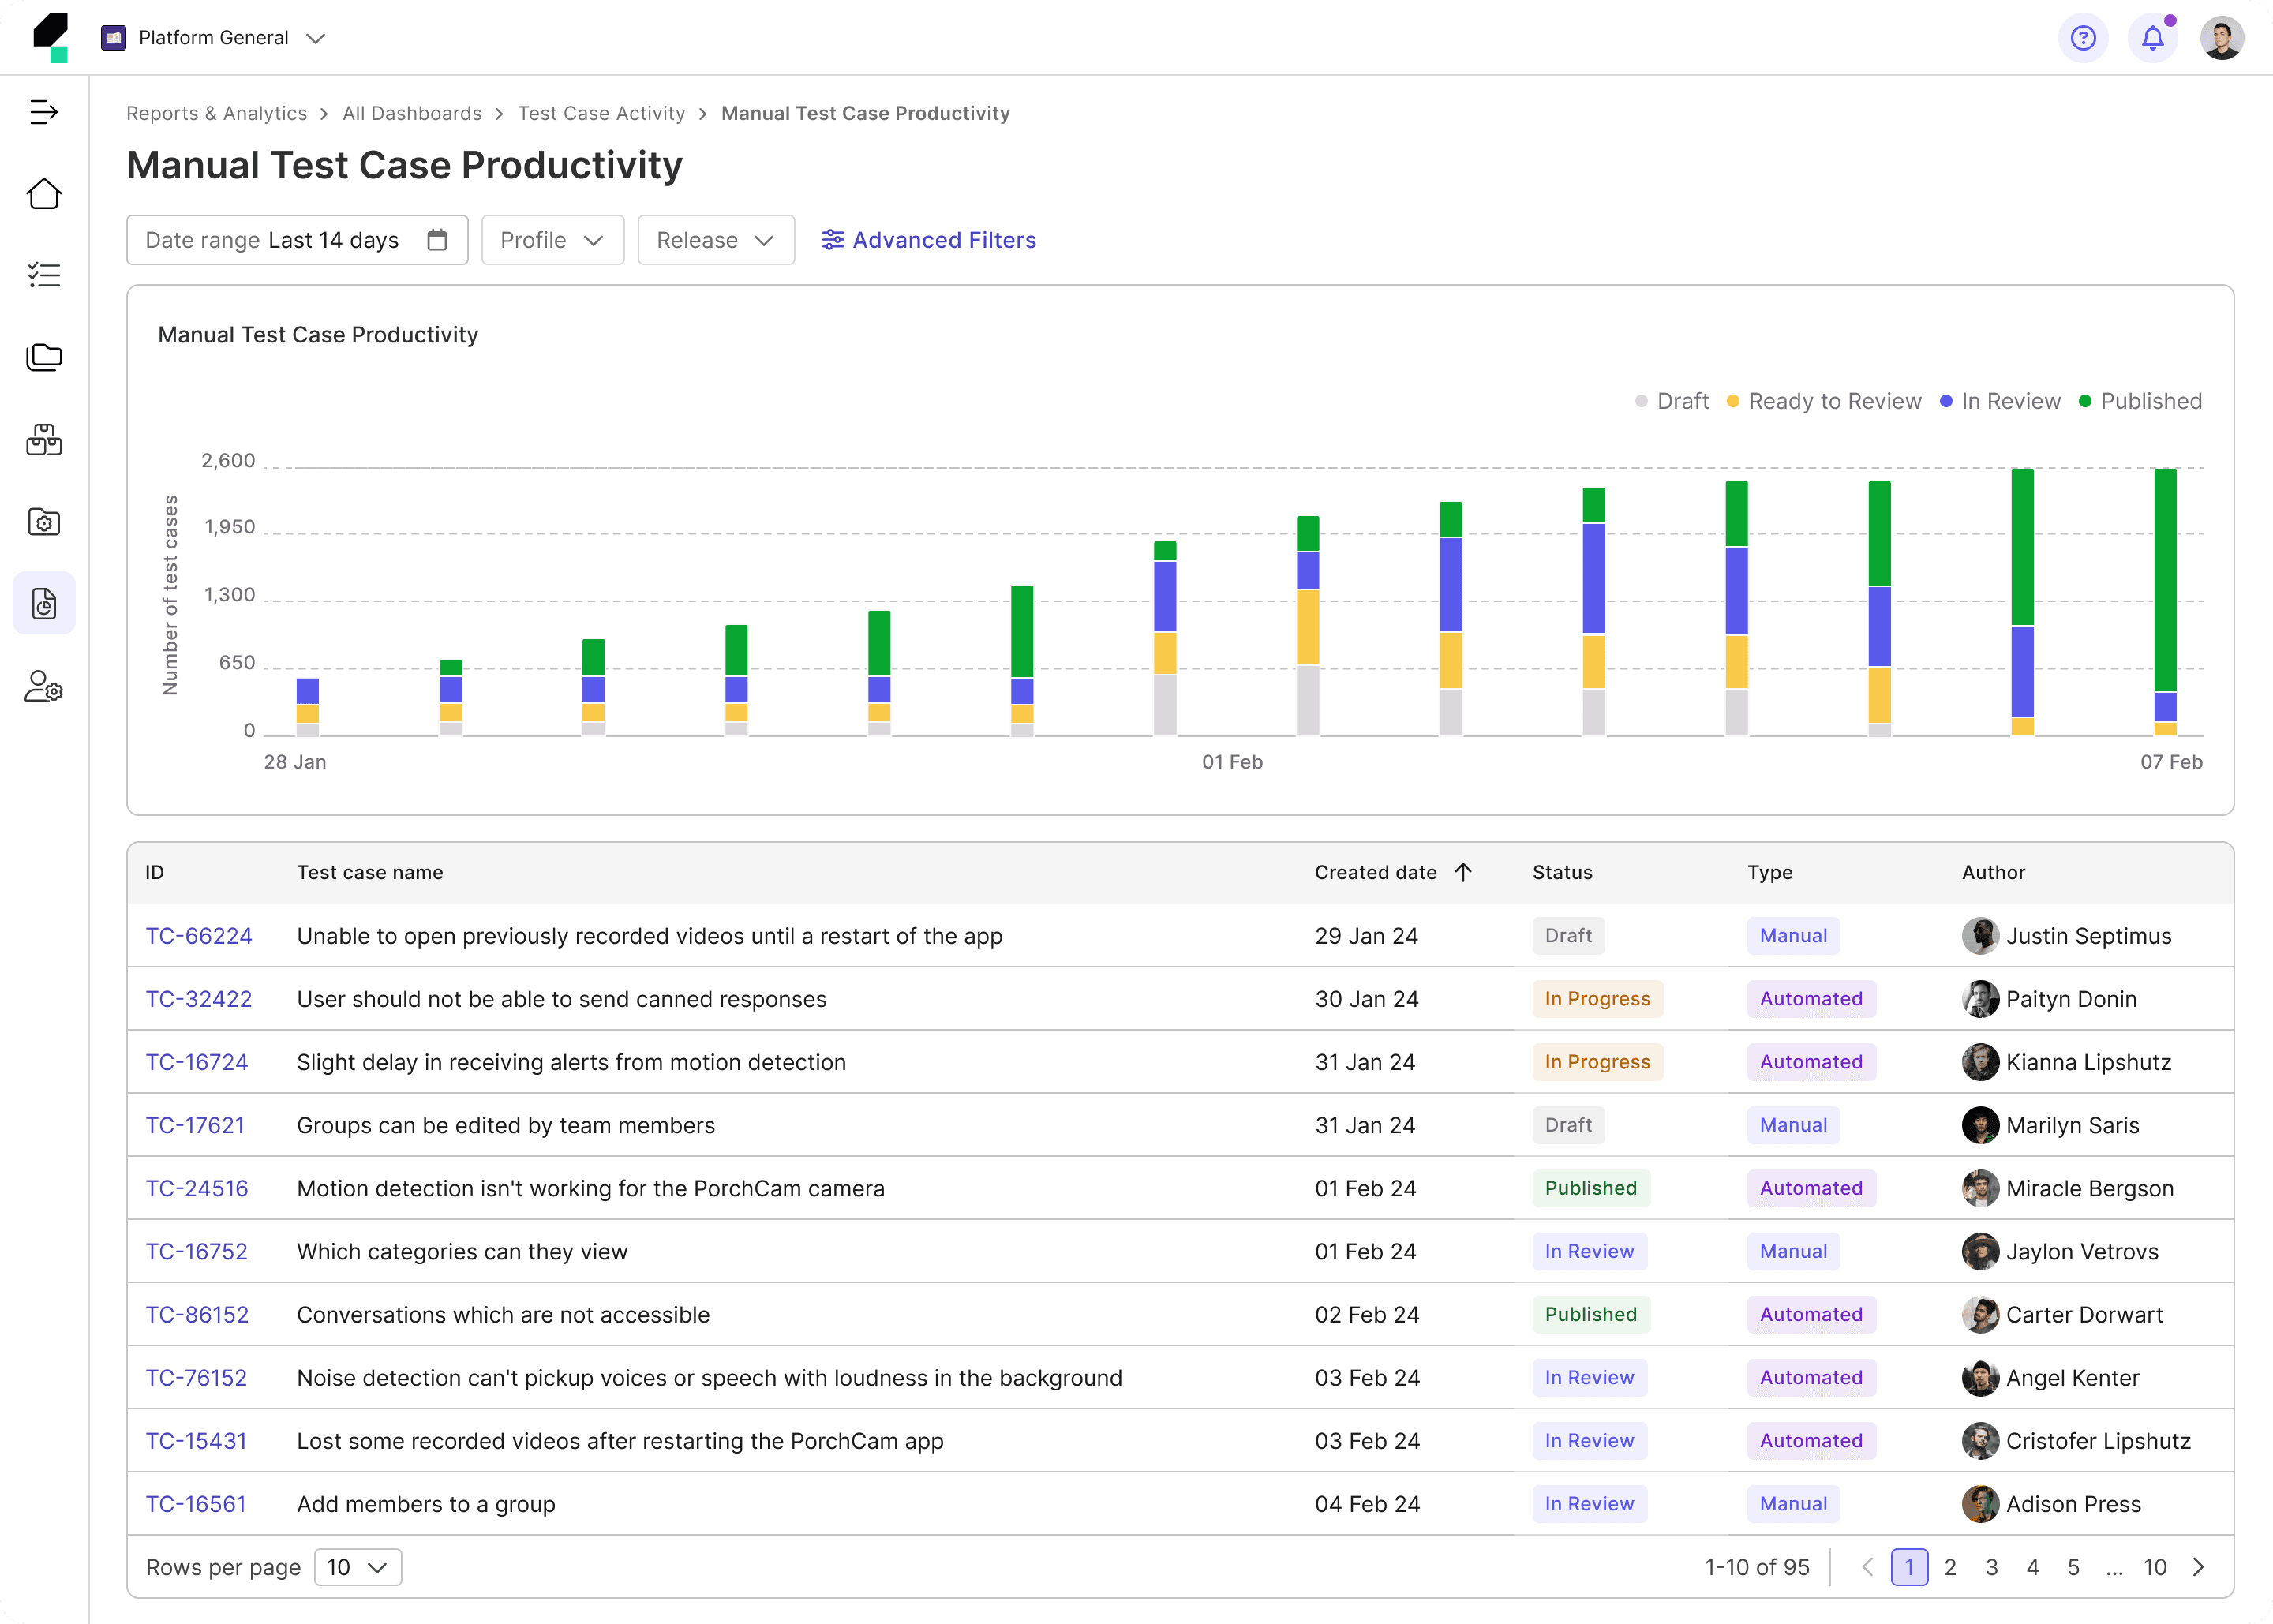Expand the sidebar navigation menu icon
This screenshot has height=1624, width=2273.
(44, 112)
